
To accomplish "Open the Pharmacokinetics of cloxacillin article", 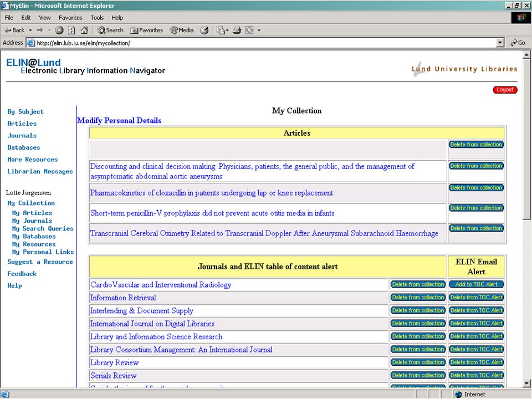I will pos(211,193).
